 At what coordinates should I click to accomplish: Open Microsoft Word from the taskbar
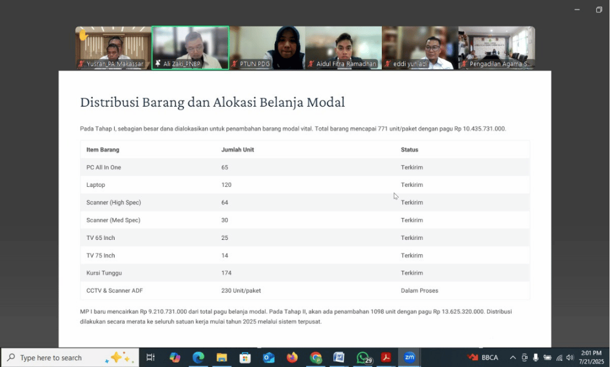click(339, 357)
